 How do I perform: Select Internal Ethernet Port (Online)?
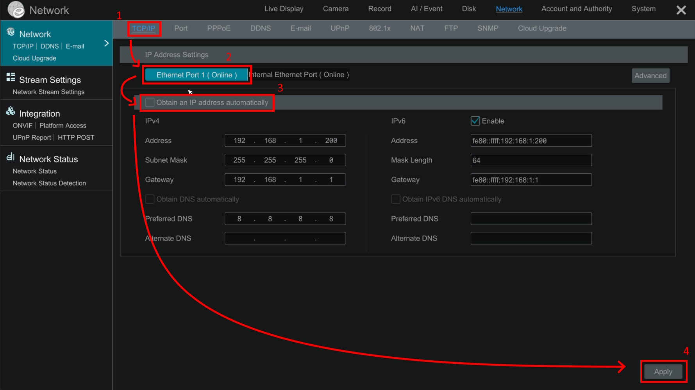(299, 75)
